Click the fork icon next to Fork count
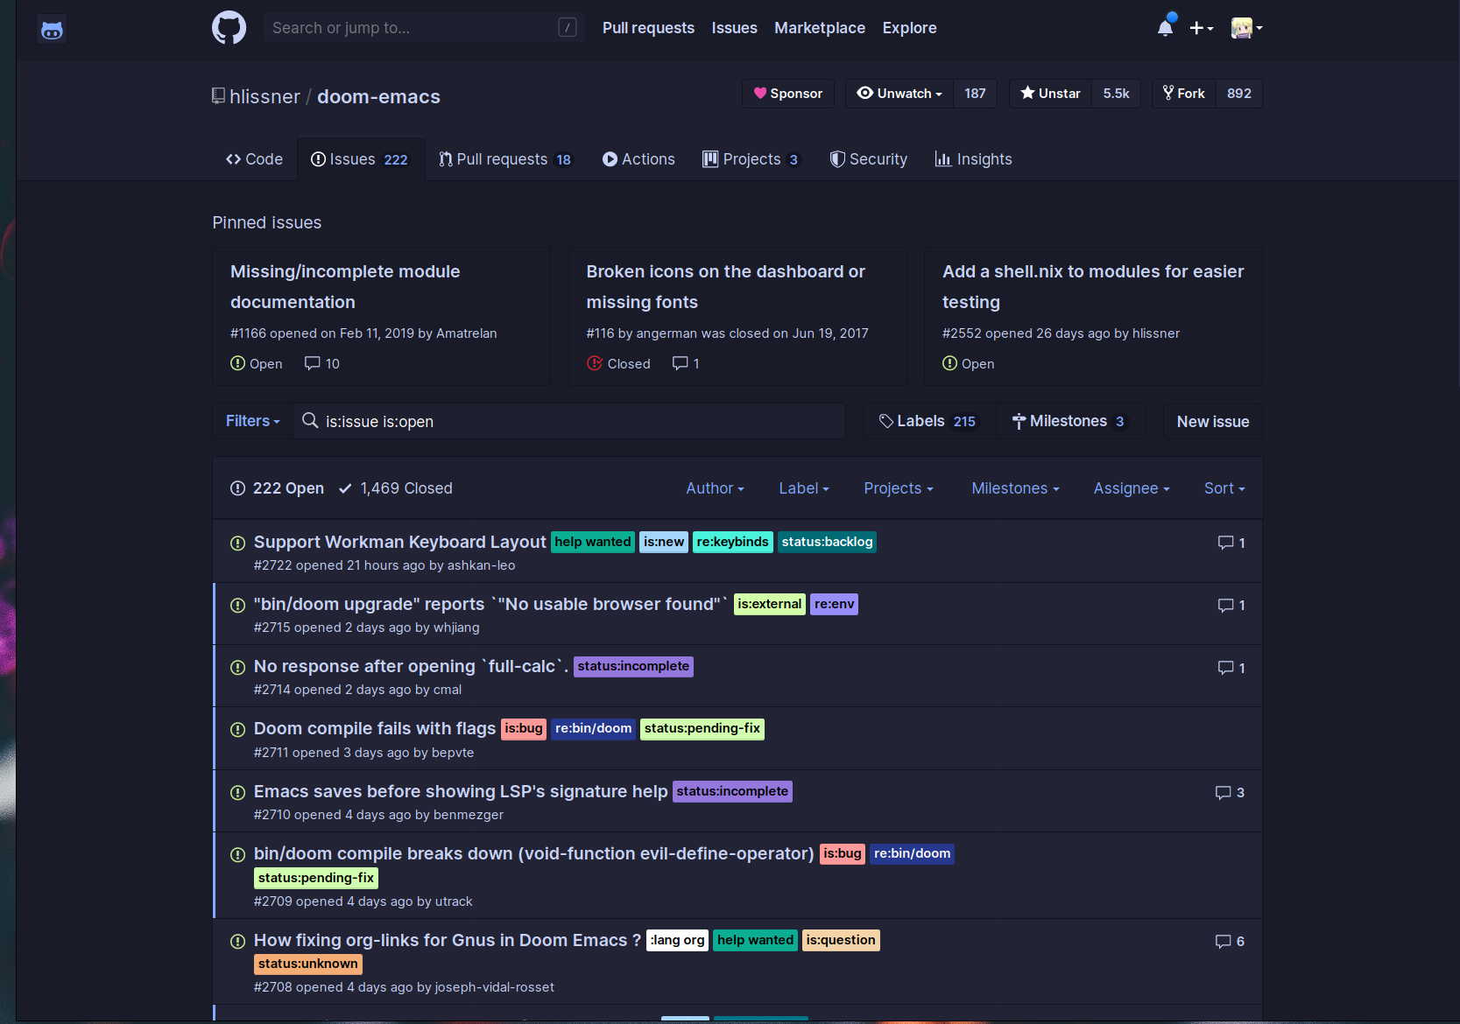Screen dimensions: 1460x1024 [1167, 93]
